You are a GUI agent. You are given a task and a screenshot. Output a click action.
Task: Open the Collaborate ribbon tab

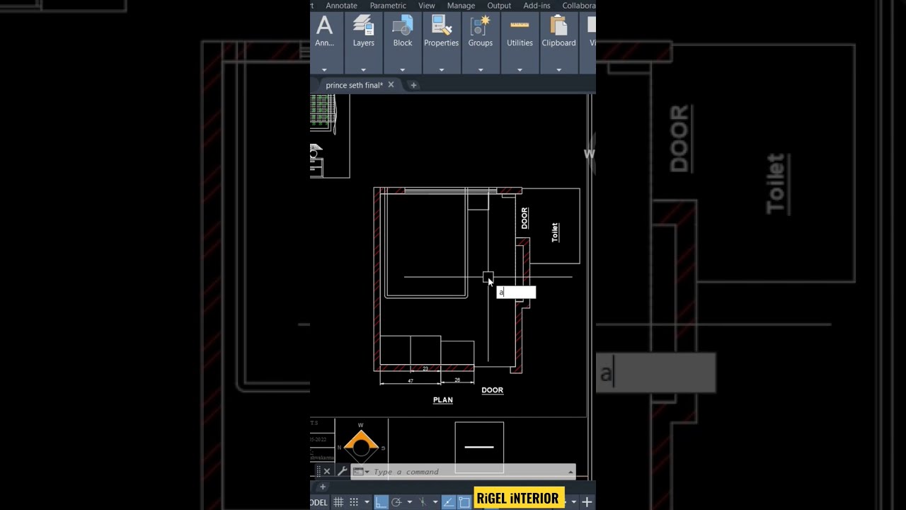(579, 6)
